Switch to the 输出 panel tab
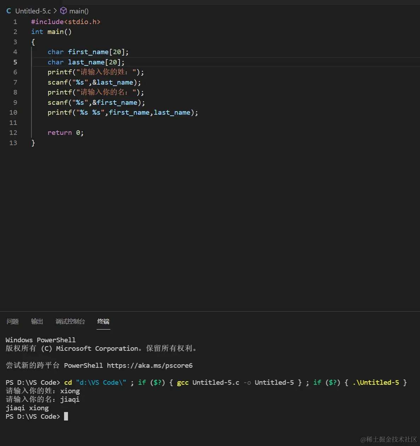420x446 pixels. pos(37,321)
